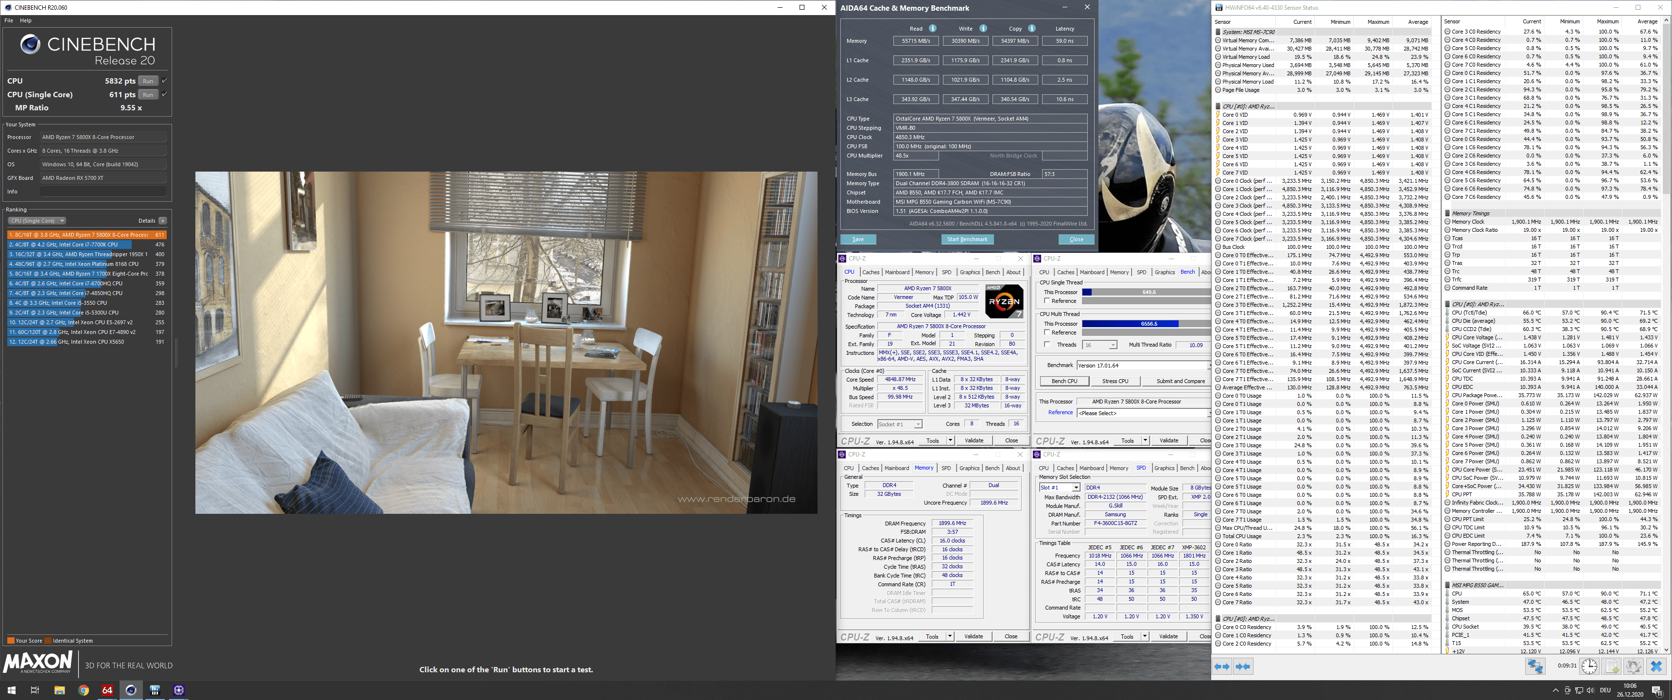This screenshot has height=700, width=1672.
Task: Switch to About tab in top-left CPU-Z
Action: tap(1013, 272)
